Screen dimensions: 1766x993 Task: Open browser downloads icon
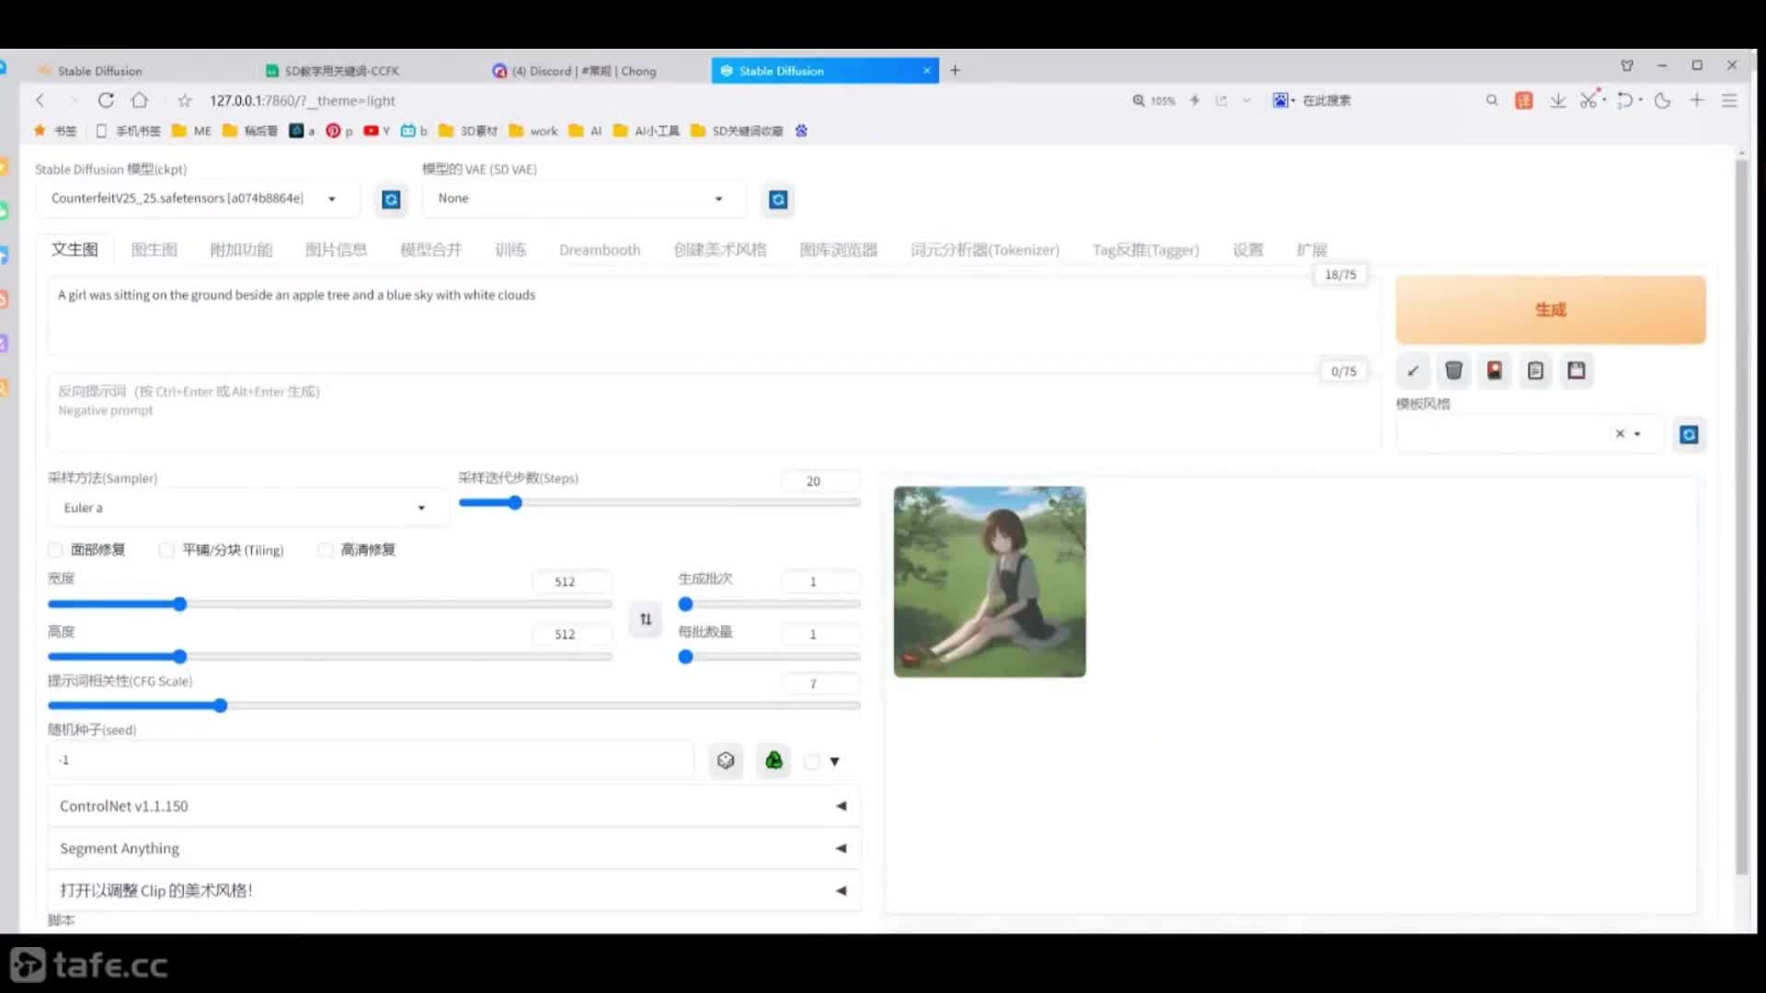point(1557,100)
